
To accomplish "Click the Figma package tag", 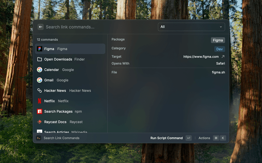I will click(218, 40).
